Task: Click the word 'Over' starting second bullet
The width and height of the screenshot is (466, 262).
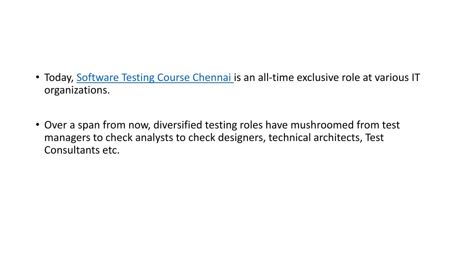Action: click(x=56, y=125)
